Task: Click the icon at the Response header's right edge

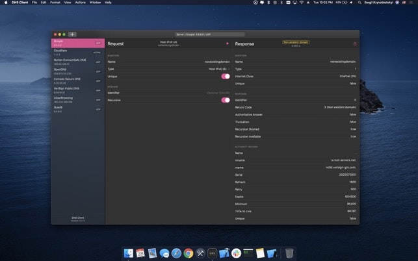Action: pyautogui.click(x=355, y=43)
